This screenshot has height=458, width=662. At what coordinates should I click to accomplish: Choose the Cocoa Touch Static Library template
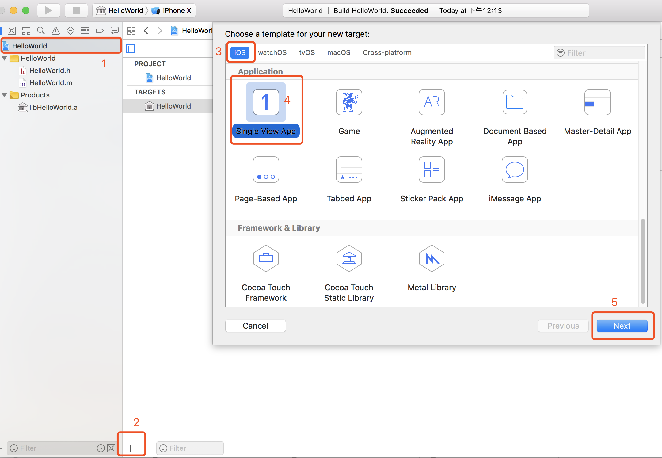coord(349,259)
